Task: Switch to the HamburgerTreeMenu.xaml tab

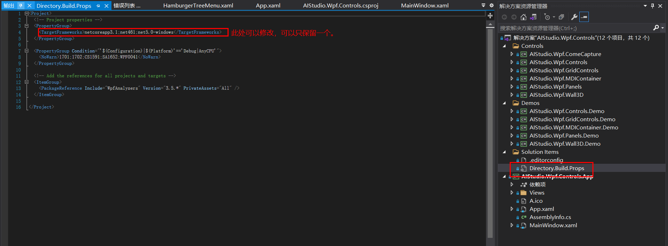Action: pyautogui.click(x=198, y=6)
